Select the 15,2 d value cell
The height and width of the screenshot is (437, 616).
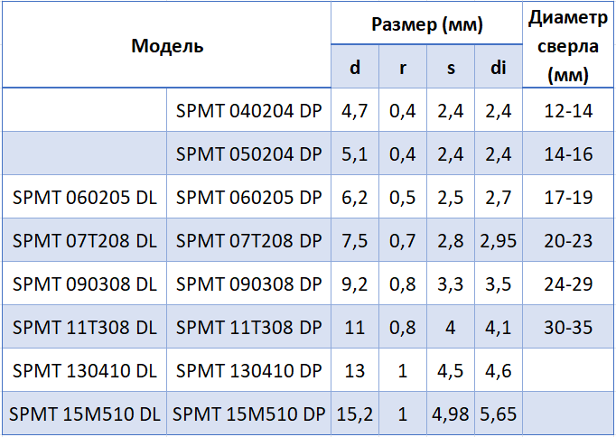click(355, 414)
